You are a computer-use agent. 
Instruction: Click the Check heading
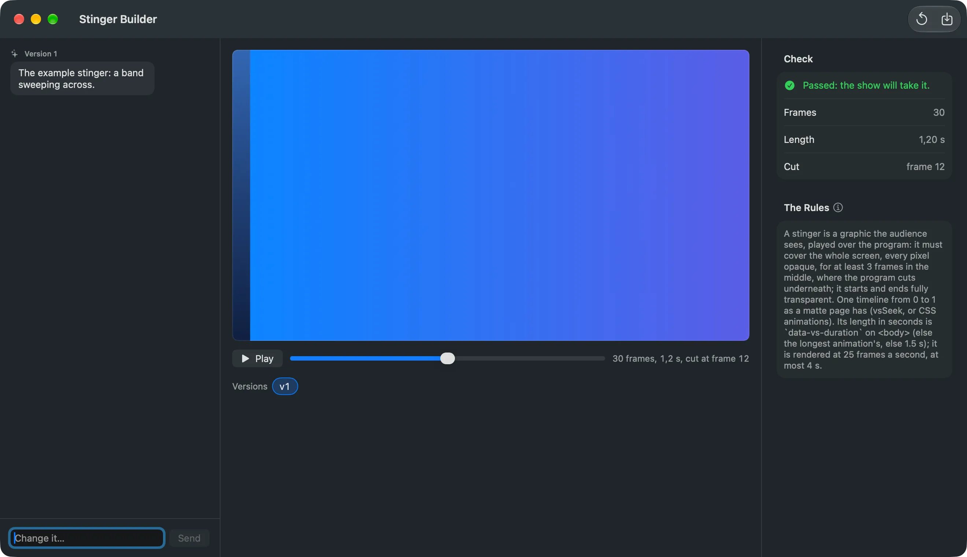point(798,59)
